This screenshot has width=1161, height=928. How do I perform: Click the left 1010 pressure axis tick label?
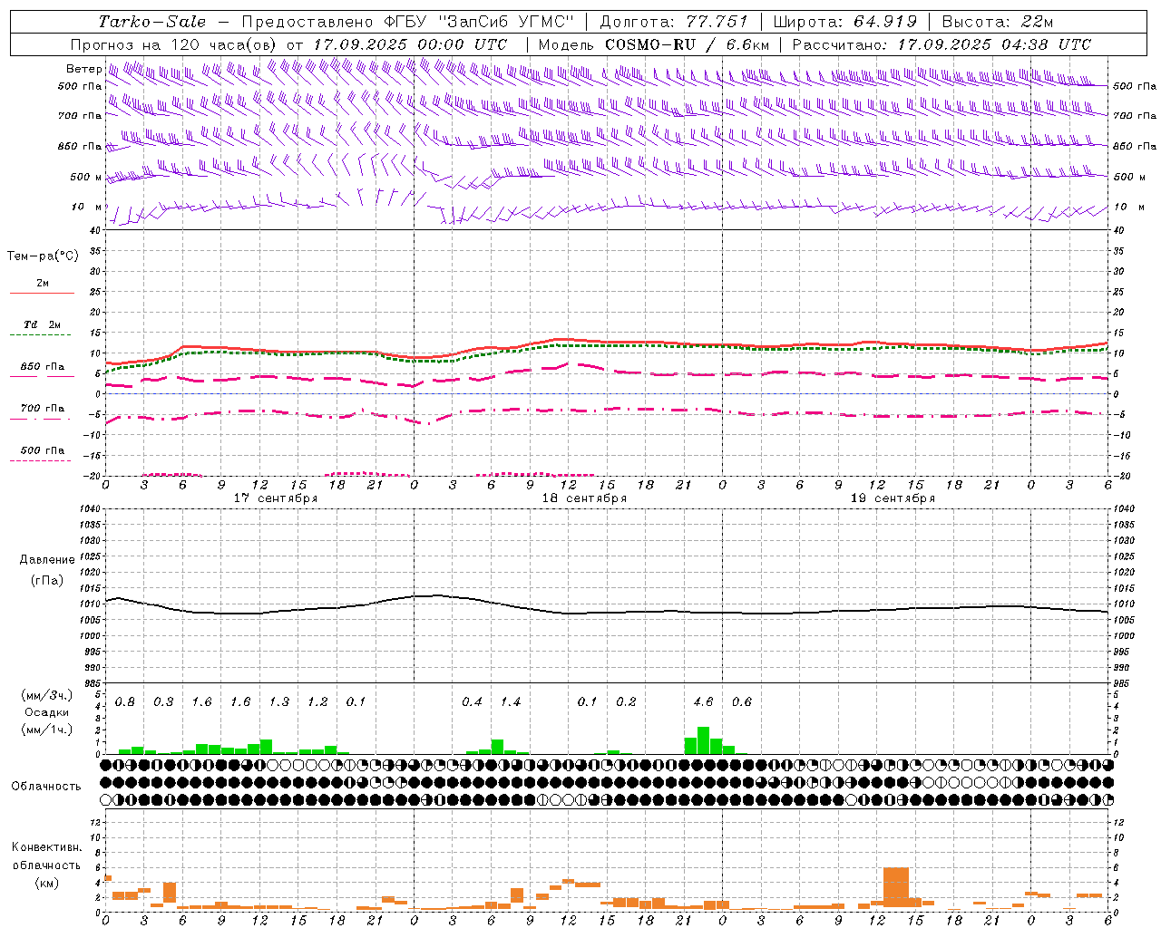(x=91, y=604)
